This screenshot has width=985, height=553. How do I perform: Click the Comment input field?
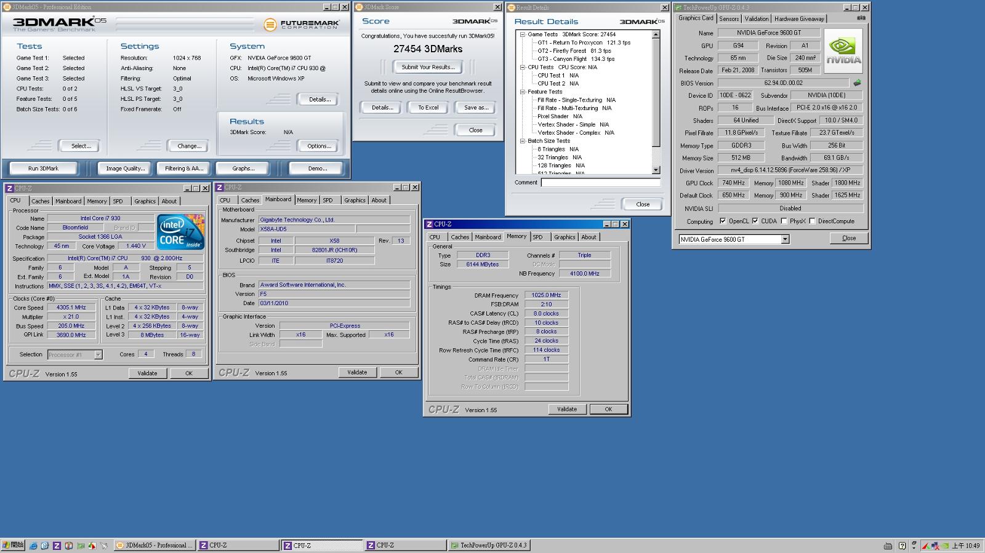(x=600, y=183)
